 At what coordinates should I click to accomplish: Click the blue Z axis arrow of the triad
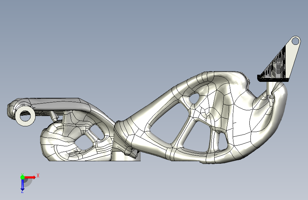22,185
